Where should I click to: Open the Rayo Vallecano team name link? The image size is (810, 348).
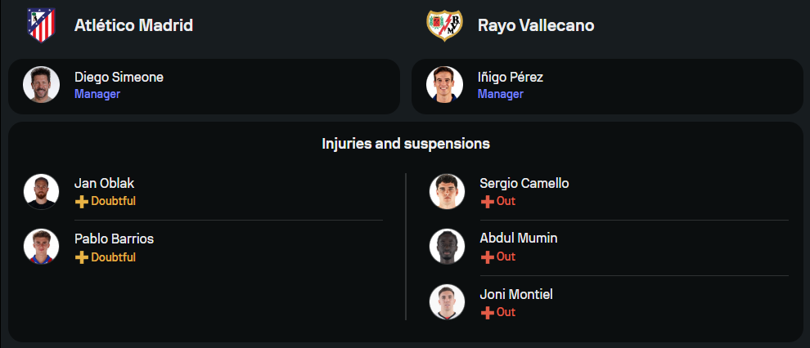click(x=536, y=25)
